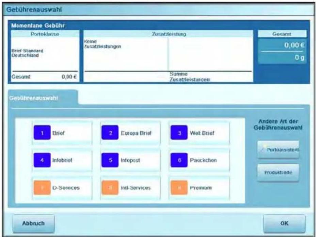This screenshot has height=237, width=316.
Task: Click the Gesamt 0,00 € total display
Action: point(282,45)
